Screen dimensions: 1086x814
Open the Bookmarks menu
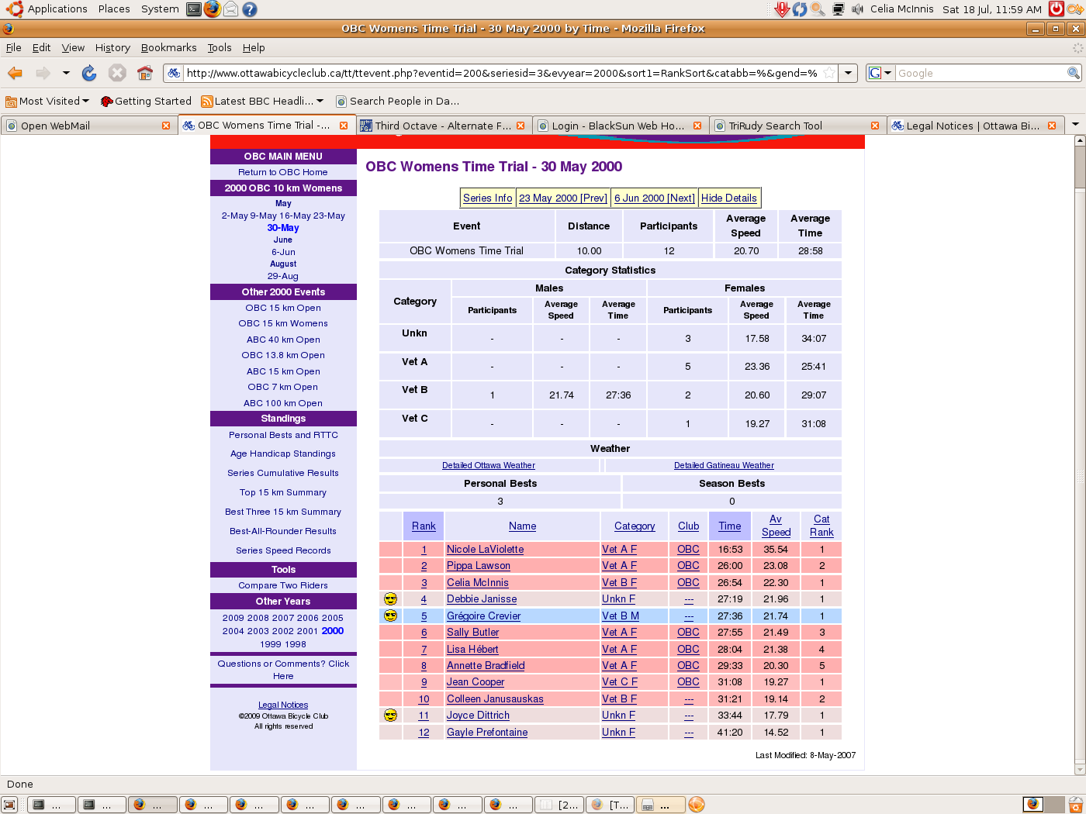click(x=168, y=47)
